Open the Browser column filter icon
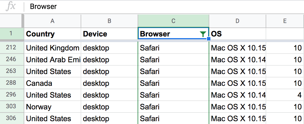Image resolution: width=304 pixels, height=124 pixels. coord(203,34)
